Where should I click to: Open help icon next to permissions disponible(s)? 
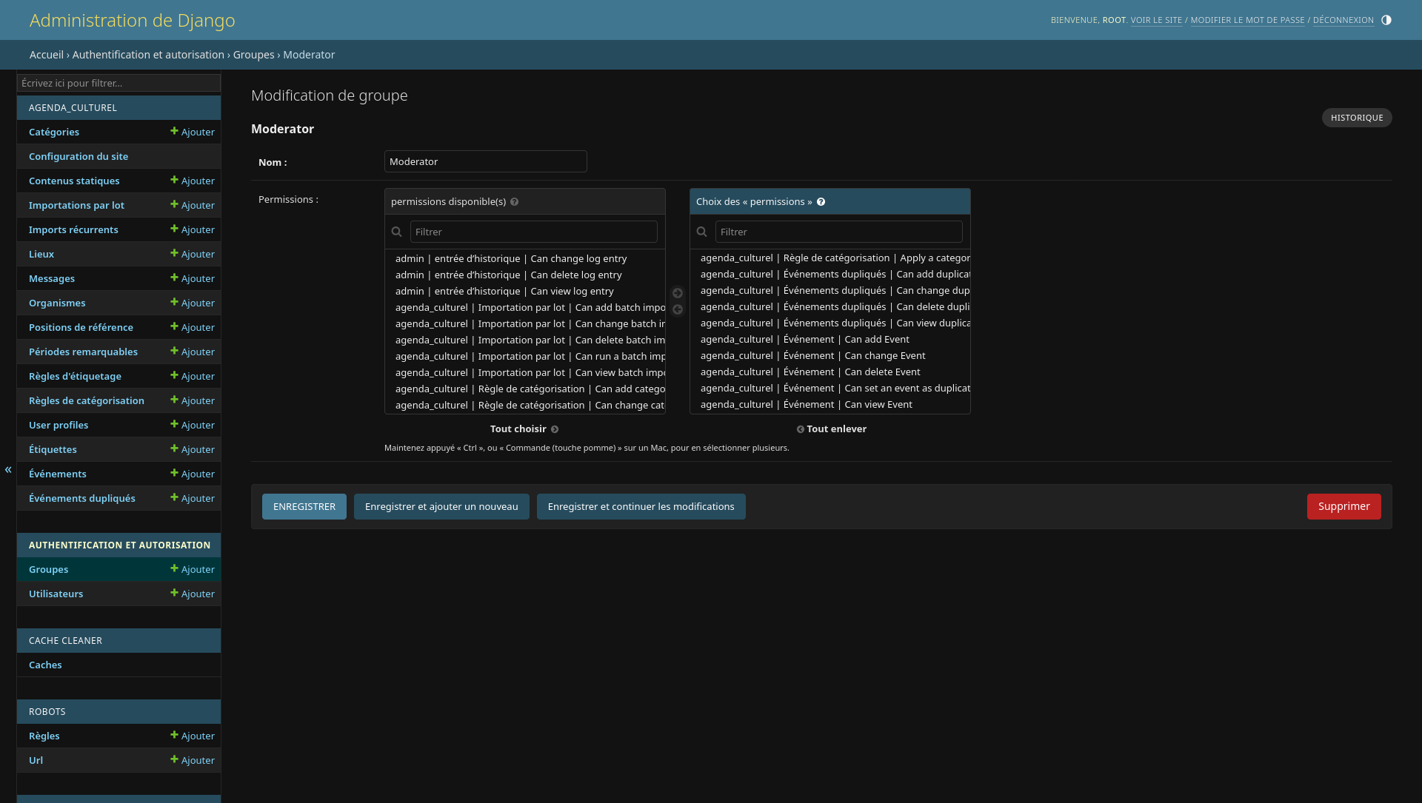pyautogui.click(x=514, y=202)
